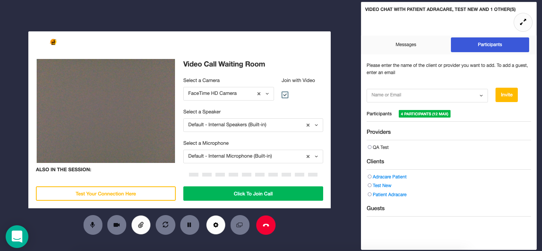Click the Providers section heading
This screenshot has height=251, width=542.
pos(379,132)
